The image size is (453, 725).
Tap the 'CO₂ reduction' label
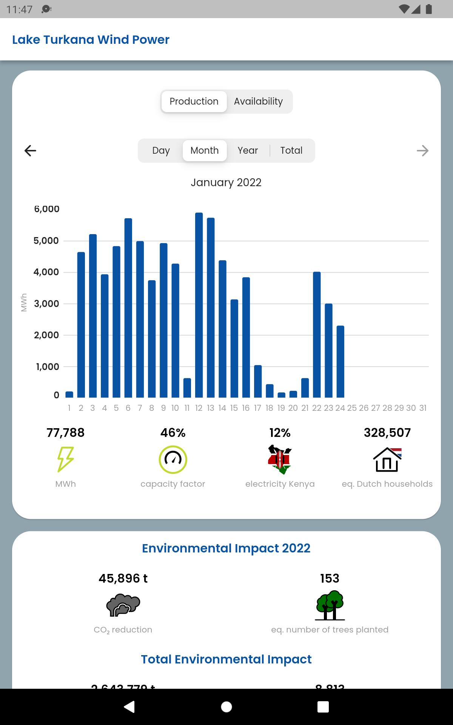coord(123,630)
